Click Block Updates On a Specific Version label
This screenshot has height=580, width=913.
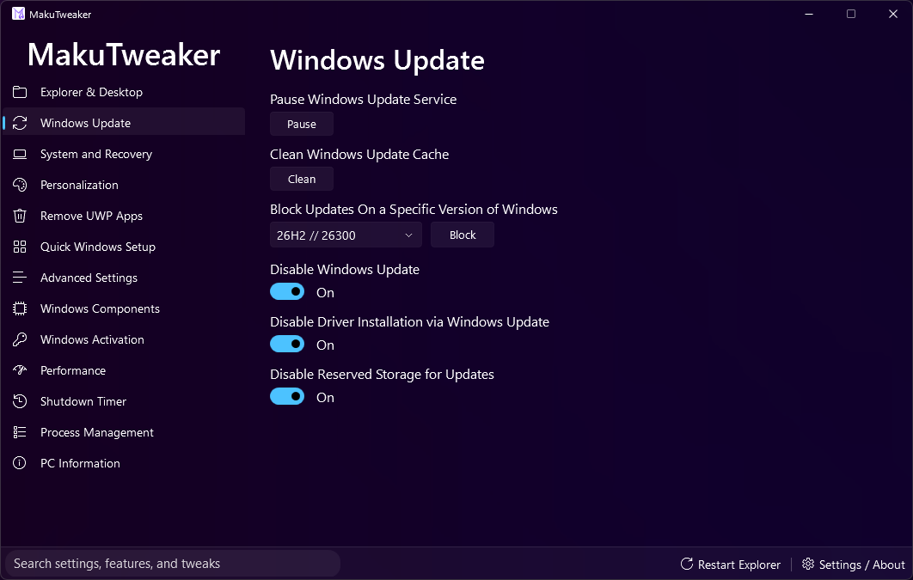pos(414,210)
